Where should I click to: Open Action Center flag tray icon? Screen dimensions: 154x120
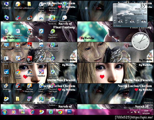[x=135, y=112]
